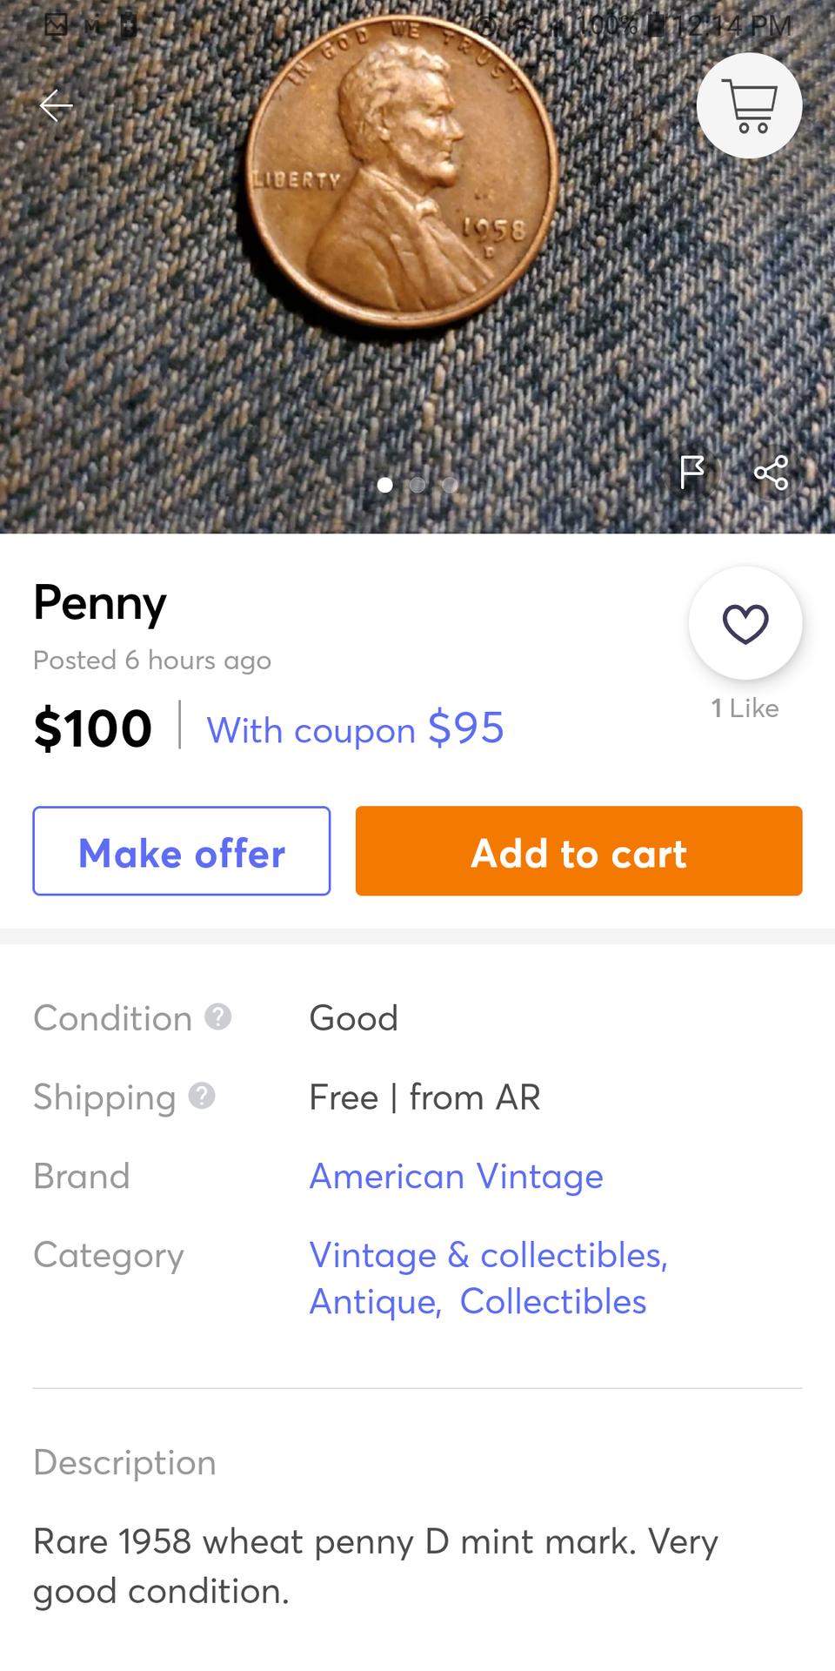Like the listing with the heart
This screenshot has width=835, height=1671.
745,623
